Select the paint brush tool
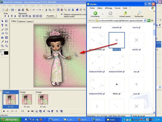 click(x=2, y=29)
